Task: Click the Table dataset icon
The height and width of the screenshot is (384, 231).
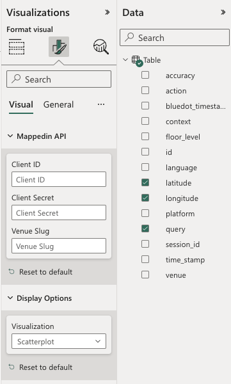Action: point(136,60)
